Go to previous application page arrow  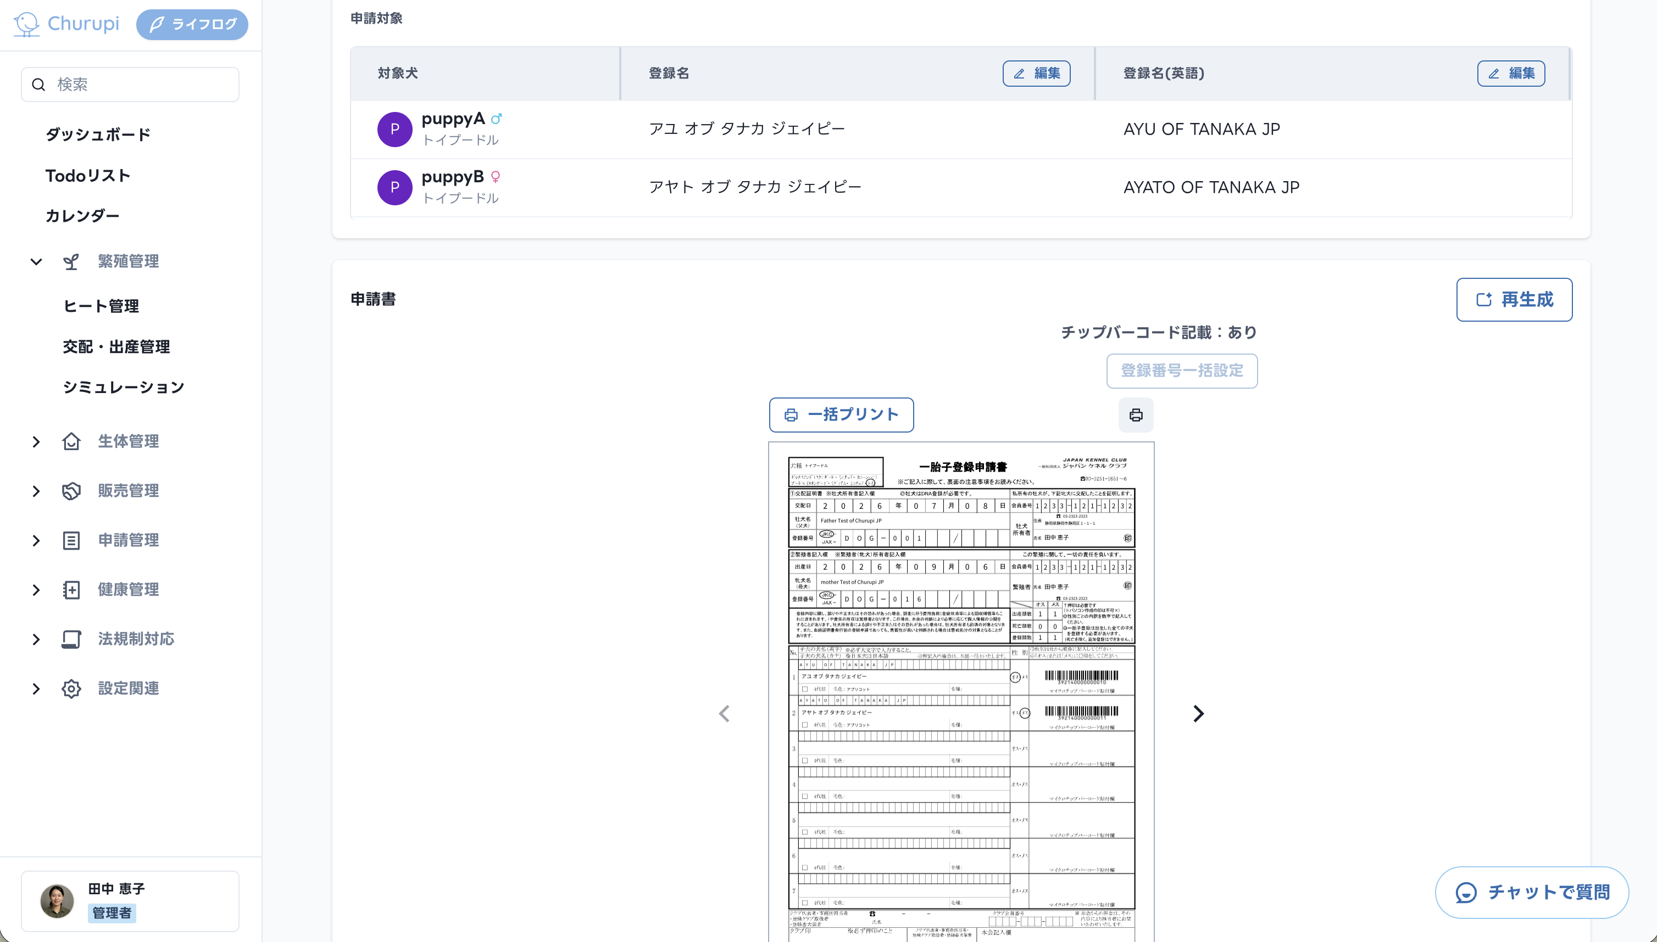pos(724,714)
